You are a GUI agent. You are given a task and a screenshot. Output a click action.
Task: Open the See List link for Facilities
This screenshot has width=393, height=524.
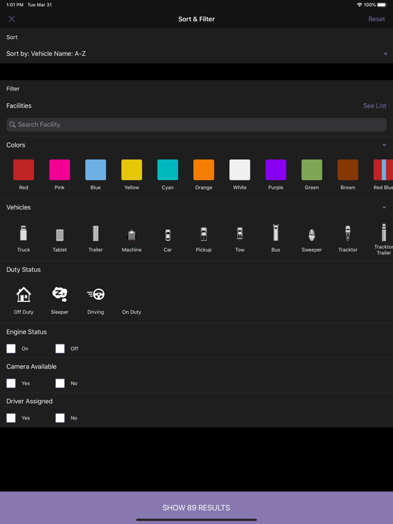(375, 106)
